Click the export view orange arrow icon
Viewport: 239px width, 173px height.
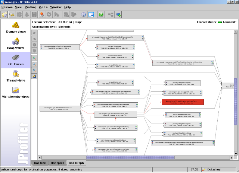[x=41, y=15]
